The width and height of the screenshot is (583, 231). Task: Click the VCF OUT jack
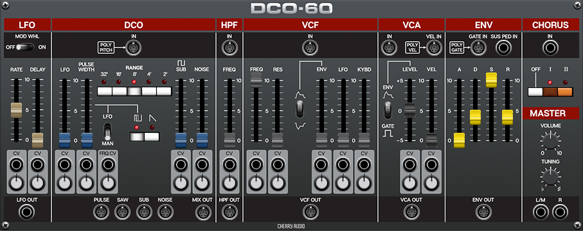310,212
